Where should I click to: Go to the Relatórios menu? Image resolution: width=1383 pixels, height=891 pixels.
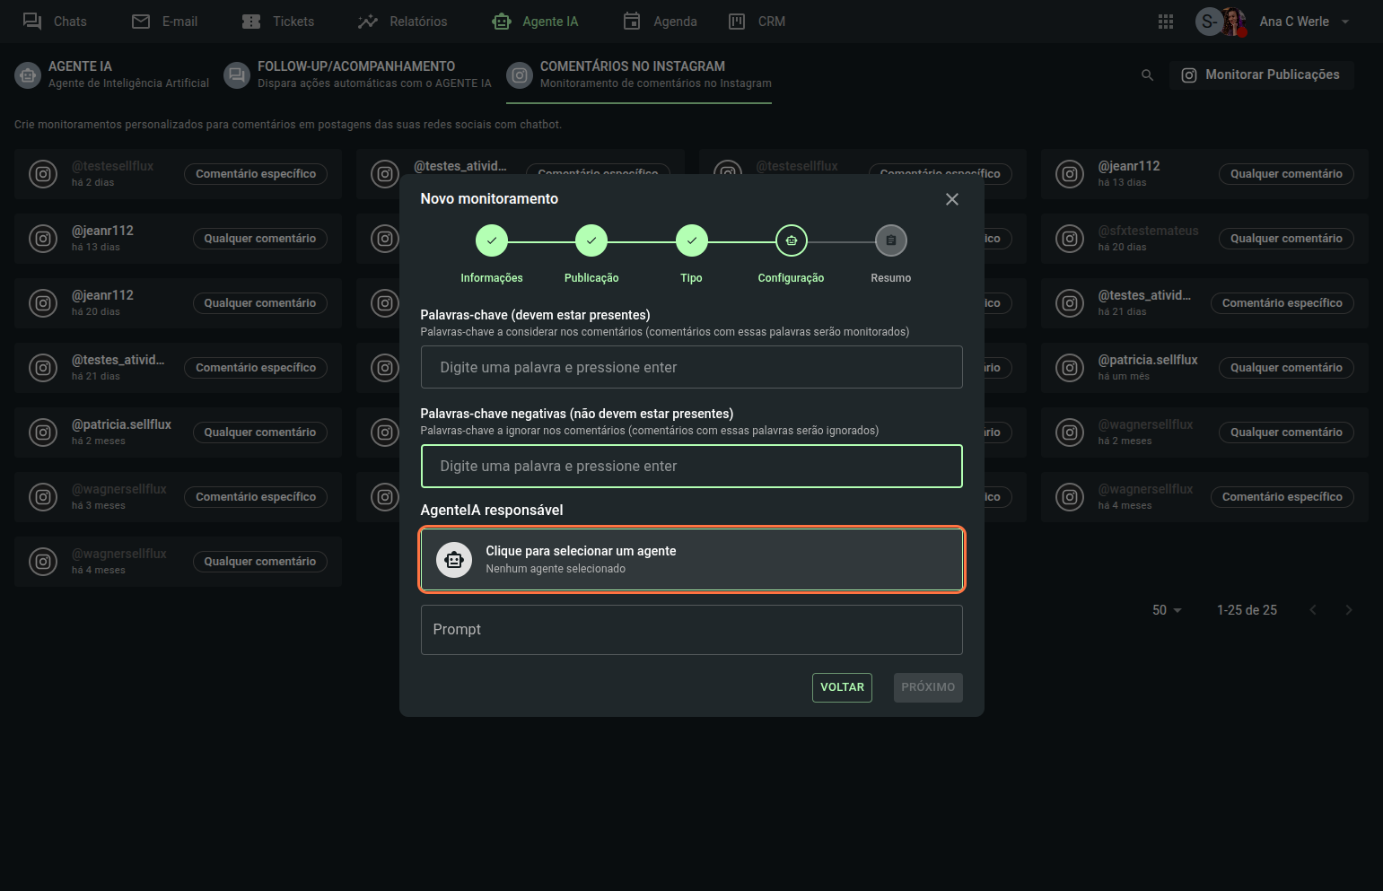click(x=402, y=22)
